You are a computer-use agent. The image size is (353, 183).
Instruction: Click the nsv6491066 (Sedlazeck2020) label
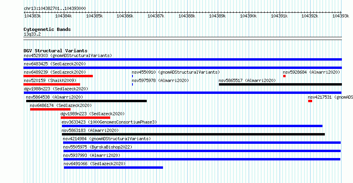pyautogui.click(x=94, y=164)
